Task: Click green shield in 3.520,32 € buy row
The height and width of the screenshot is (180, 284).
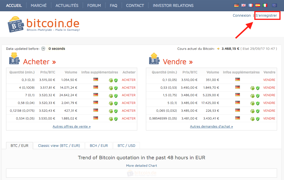Action: 116,96
